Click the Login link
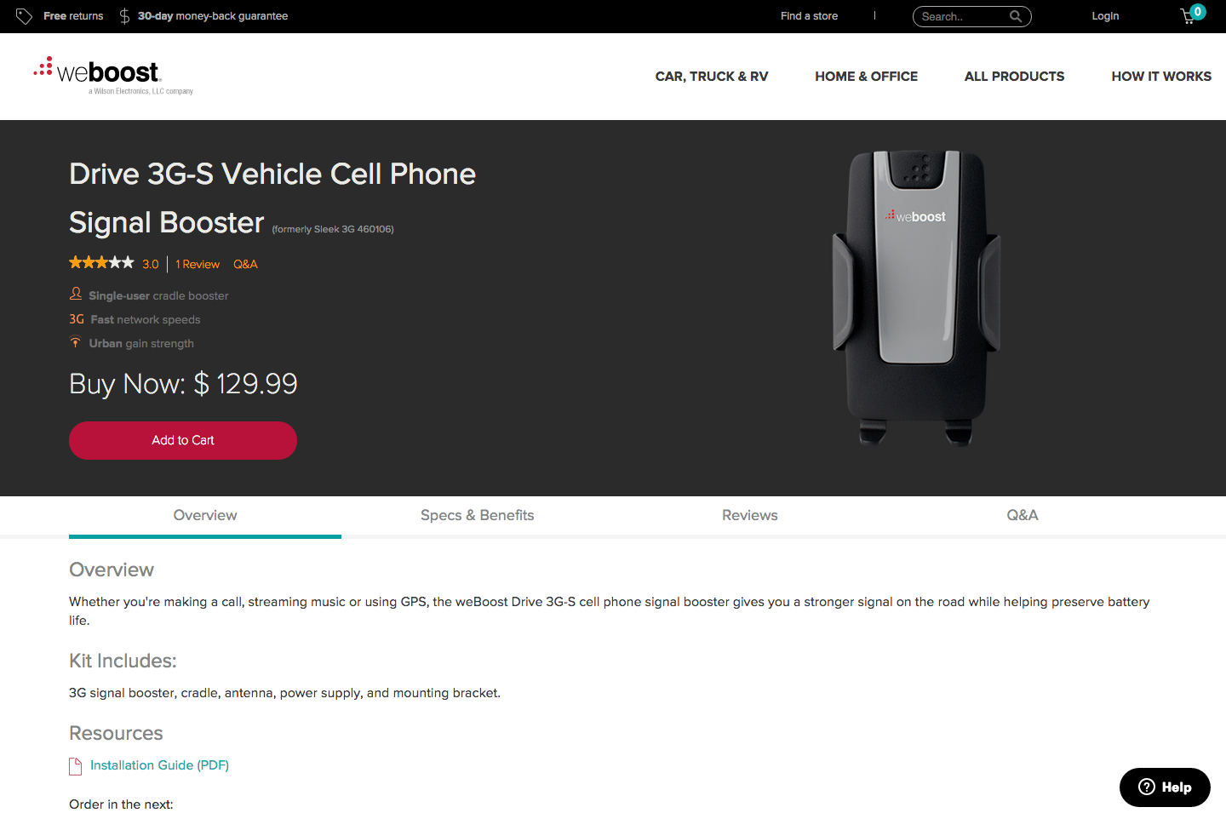 1104,15
